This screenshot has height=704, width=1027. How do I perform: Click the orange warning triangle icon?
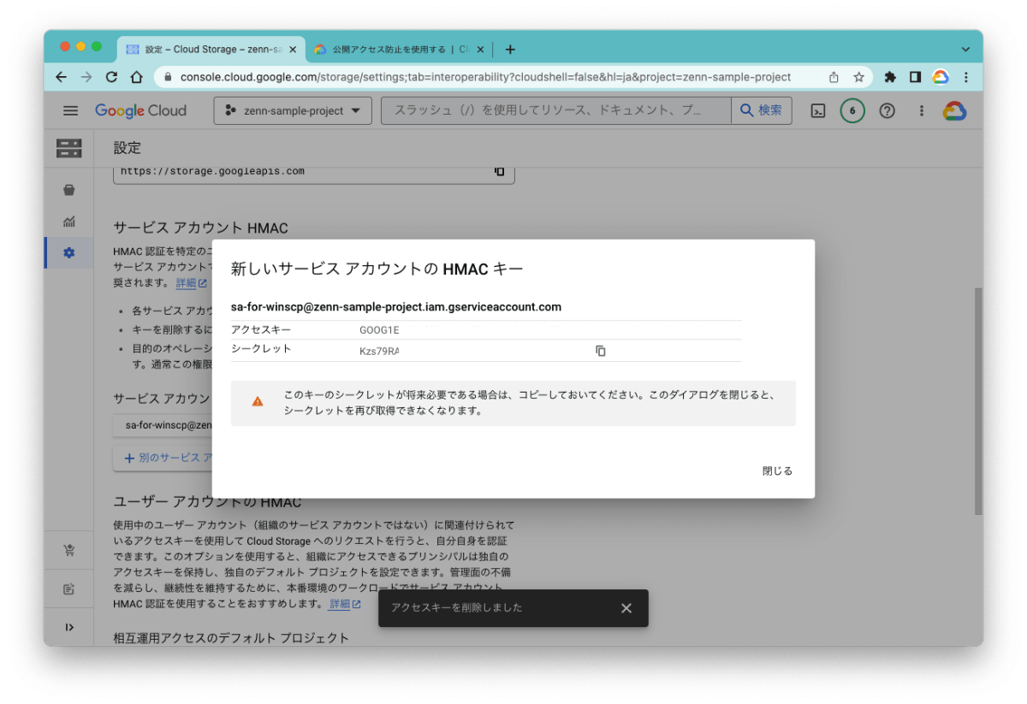258,401
